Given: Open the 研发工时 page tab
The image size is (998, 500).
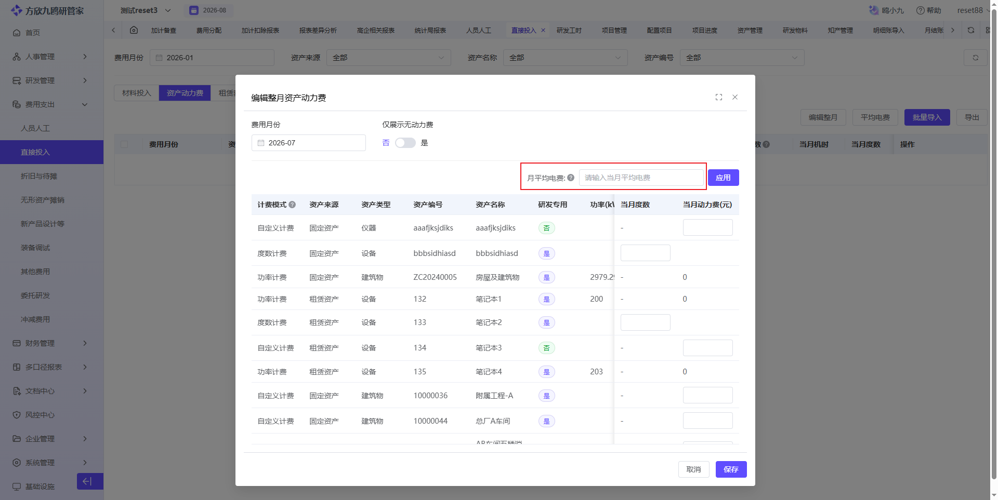Looking at the screenshot, I should pyautogui.click(x=569, y=30).
